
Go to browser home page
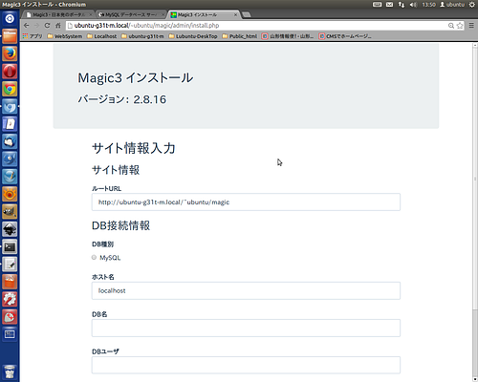pyautogui.click(x=58, y=26)
